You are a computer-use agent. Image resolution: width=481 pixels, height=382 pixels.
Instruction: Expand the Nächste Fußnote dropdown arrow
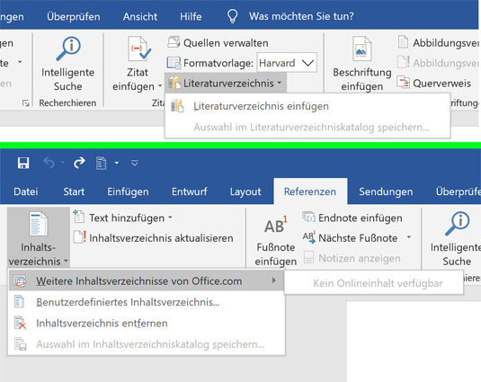pos(409,237)
